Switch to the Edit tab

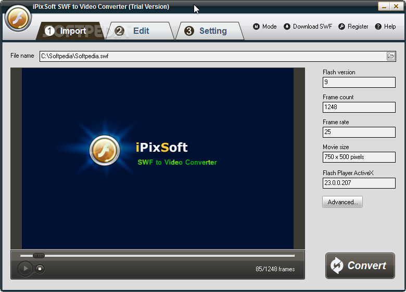point(140,31)
